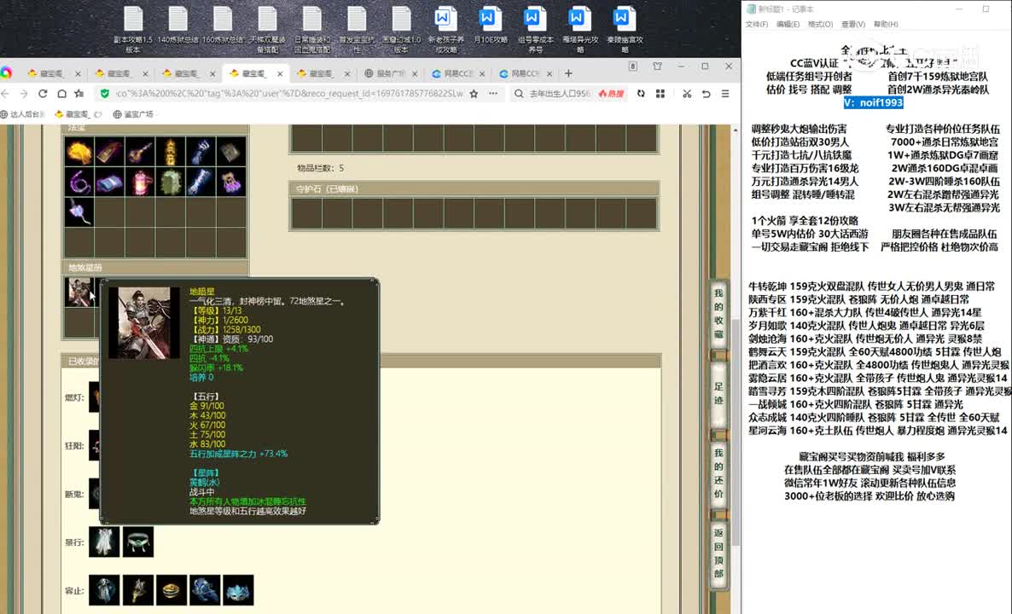Image resolution: width=1012 pixels, height=614 pixels.
Task: Click the 五行加成星阵之力 +73.4% line
Action: (238, 454)
